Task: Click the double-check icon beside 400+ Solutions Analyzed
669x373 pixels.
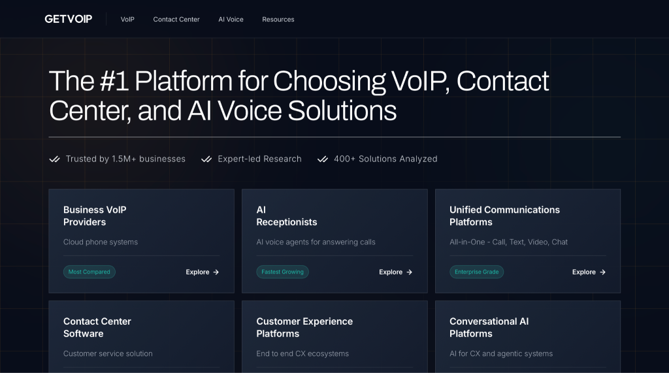Action: click(x=323, y=159)
